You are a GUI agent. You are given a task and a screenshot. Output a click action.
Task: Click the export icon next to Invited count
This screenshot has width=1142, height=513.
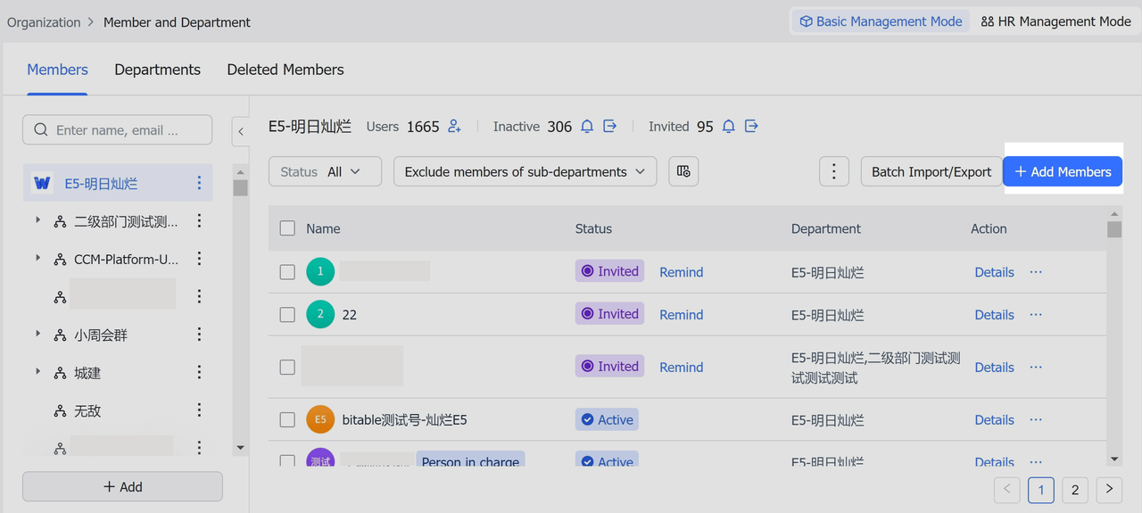tap(752, 127)
